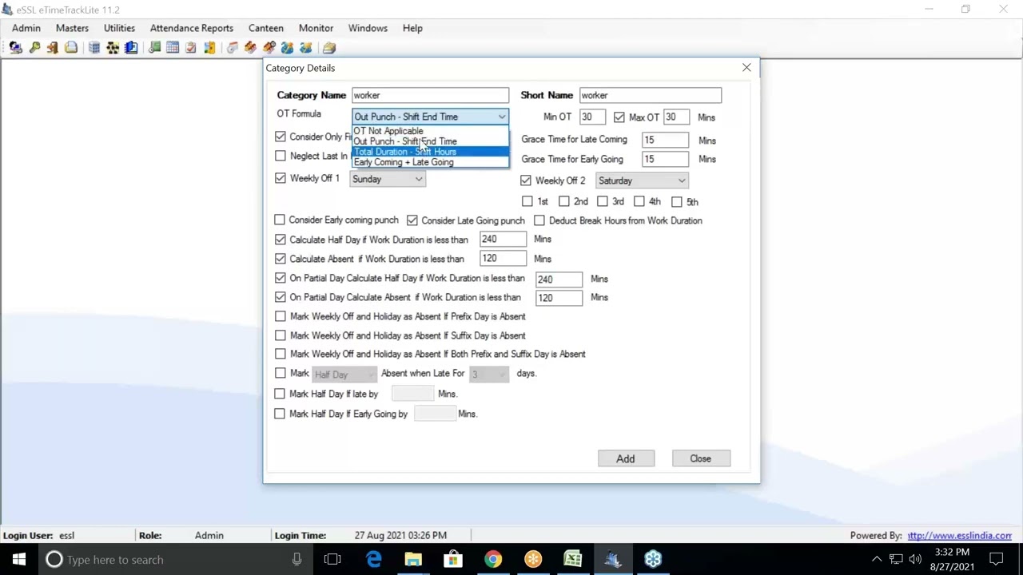1023x575 pixels.
Task: Open the Help menu
Action: (412, 28)
